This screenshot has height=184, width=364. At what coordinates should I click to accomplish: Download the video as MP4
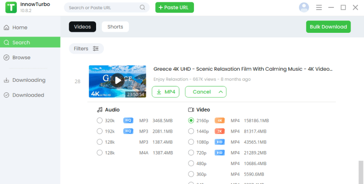pos(165,92)
